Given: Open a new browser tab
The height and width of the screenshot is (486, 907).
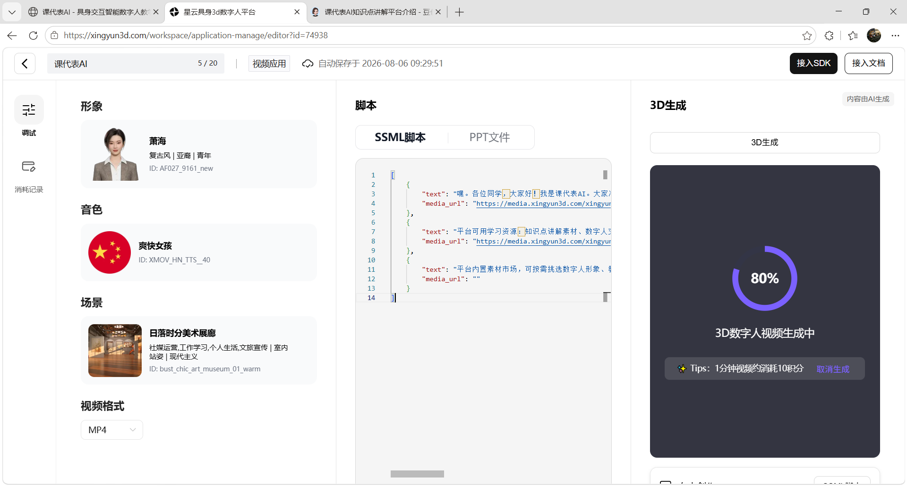Looking at the screenshot, I should point(459,12).
